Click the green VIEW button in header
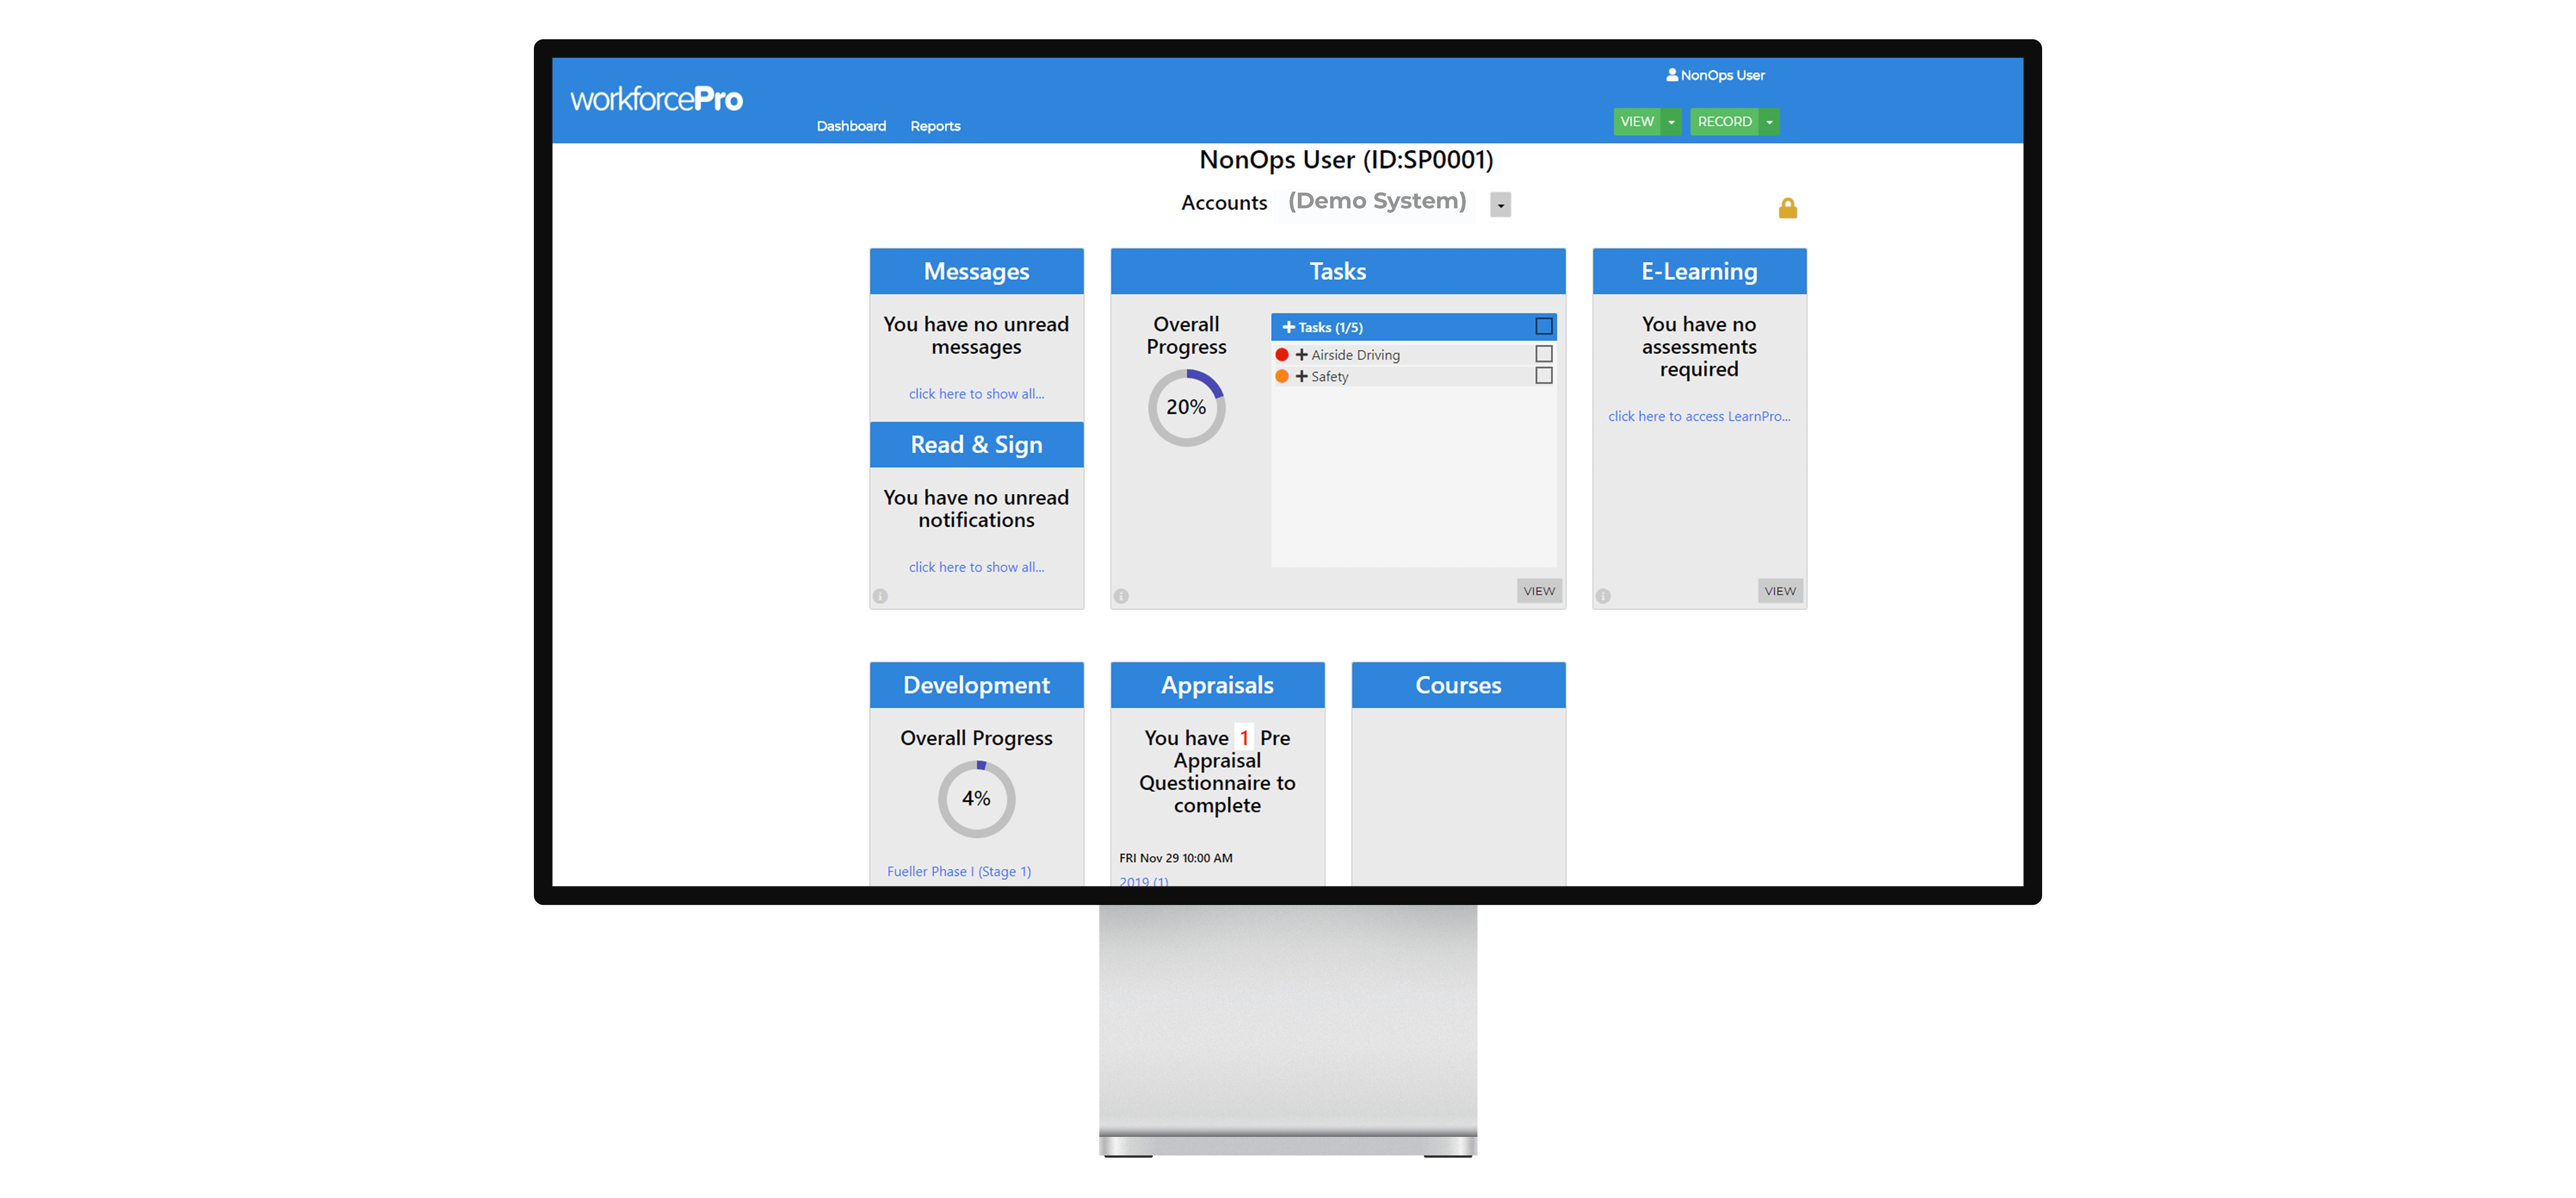This screenshot has height=1198, width=2576. 1637,122
